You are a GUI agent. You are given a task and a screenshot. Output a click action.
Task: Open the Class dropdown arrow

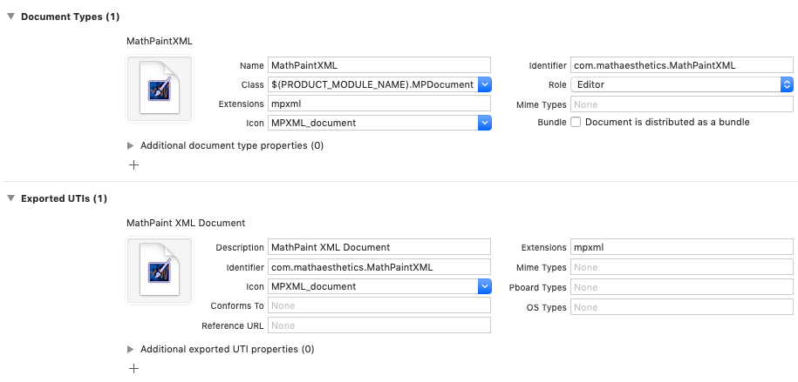click(x=484, y=84)
